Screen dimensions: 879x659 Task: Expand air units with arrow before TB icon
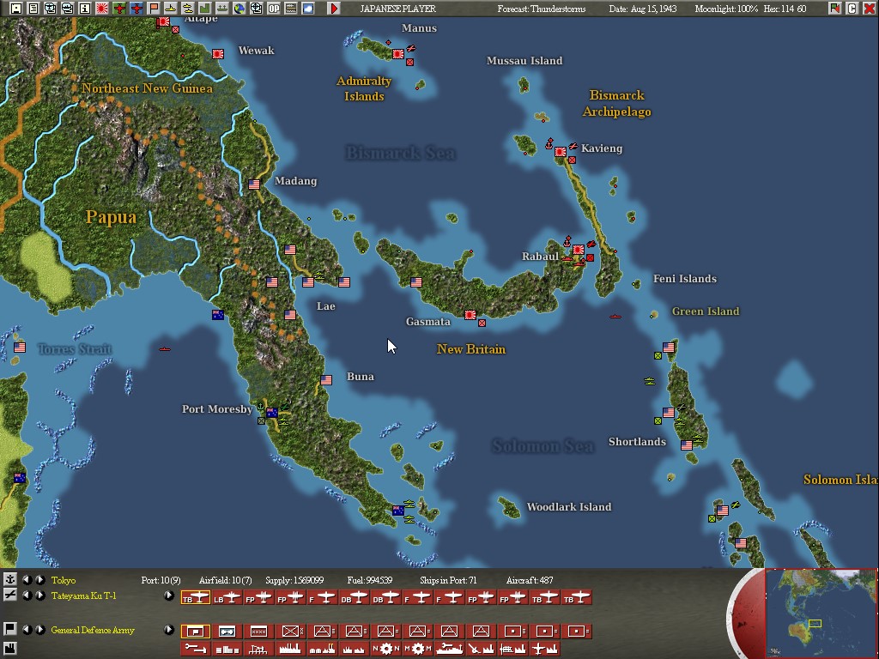coord(169,596)
